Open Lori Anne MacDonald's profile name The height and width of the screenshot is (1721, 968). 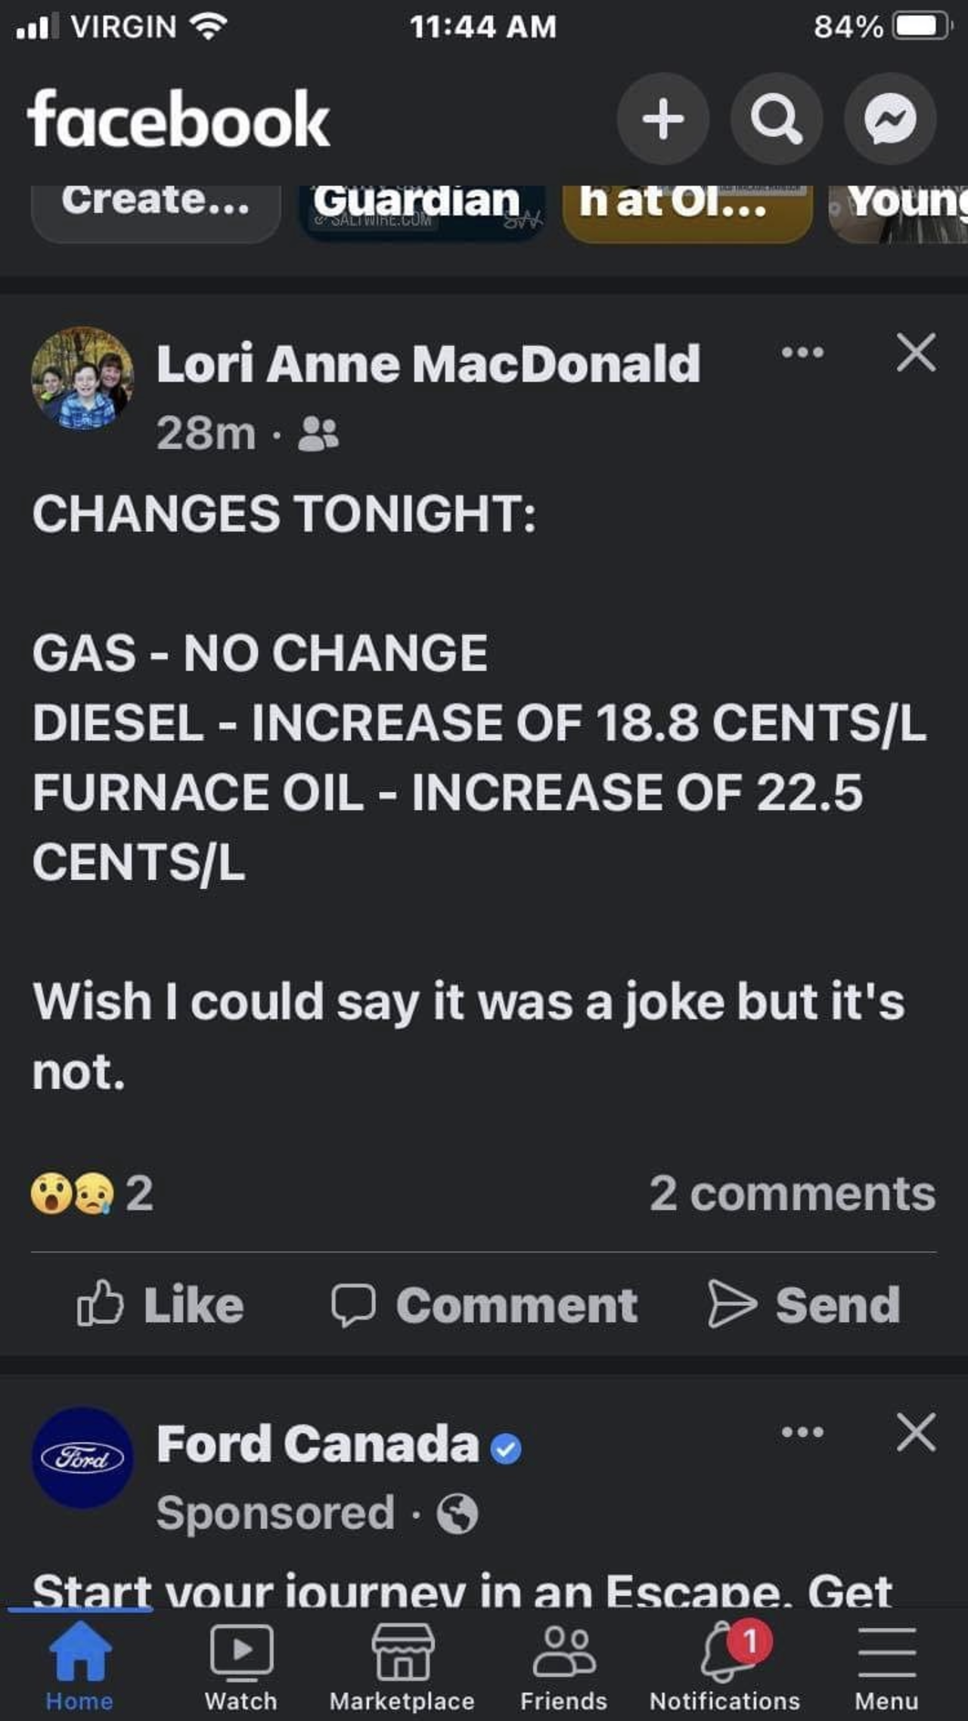(x=428, y=364)
